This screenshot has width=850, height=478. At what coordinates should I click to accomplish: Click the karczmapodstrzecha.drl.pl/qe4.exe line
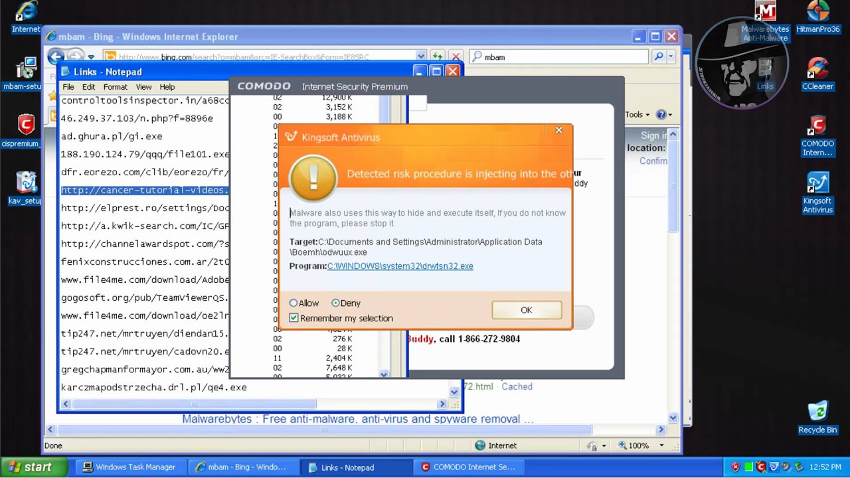click(154, 387)
